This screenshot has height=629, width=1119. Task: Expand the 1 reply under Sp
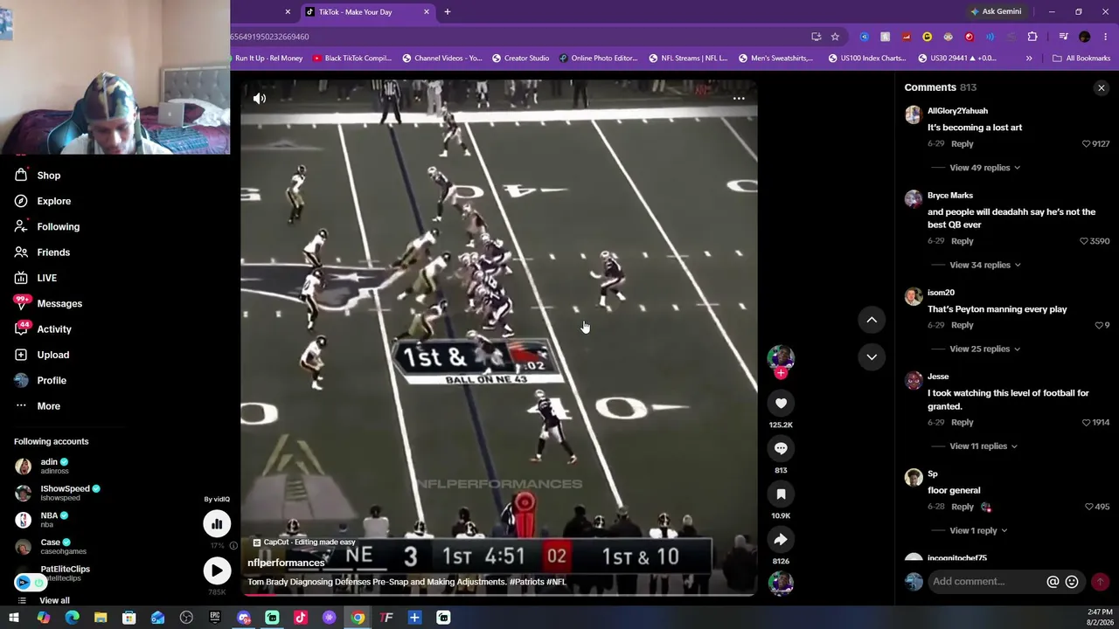pyautogui.click(x=978, y=530)
